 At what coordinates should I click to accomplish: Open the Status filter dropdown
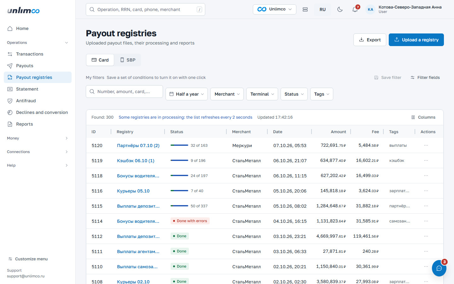click(x=294, y=94)
